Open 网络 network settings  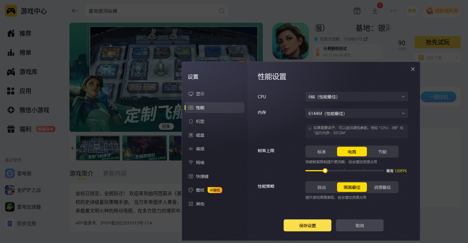(214, 163)
